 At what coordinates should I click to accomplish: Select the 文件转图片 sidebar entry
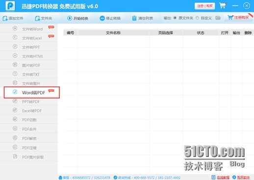pyautogui.click(x=29, y=83)
